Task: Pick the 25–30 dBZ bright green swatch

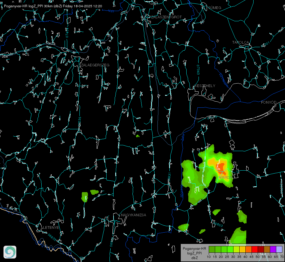Action: click(x=230, y=249)
